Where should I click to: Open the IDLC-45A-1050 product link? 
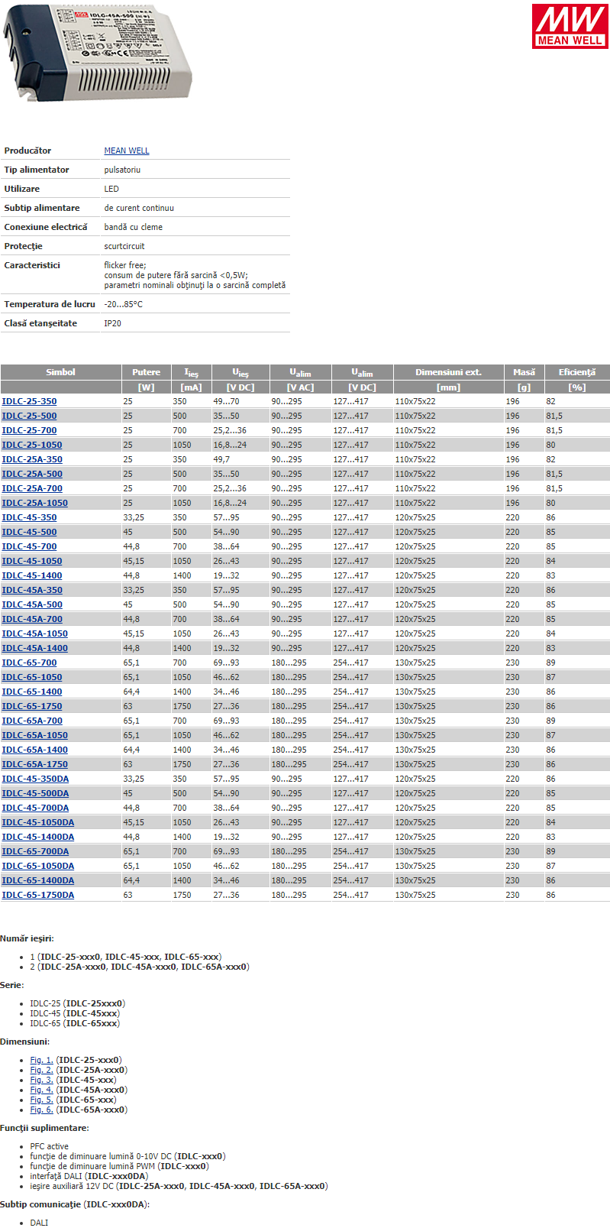34,633
